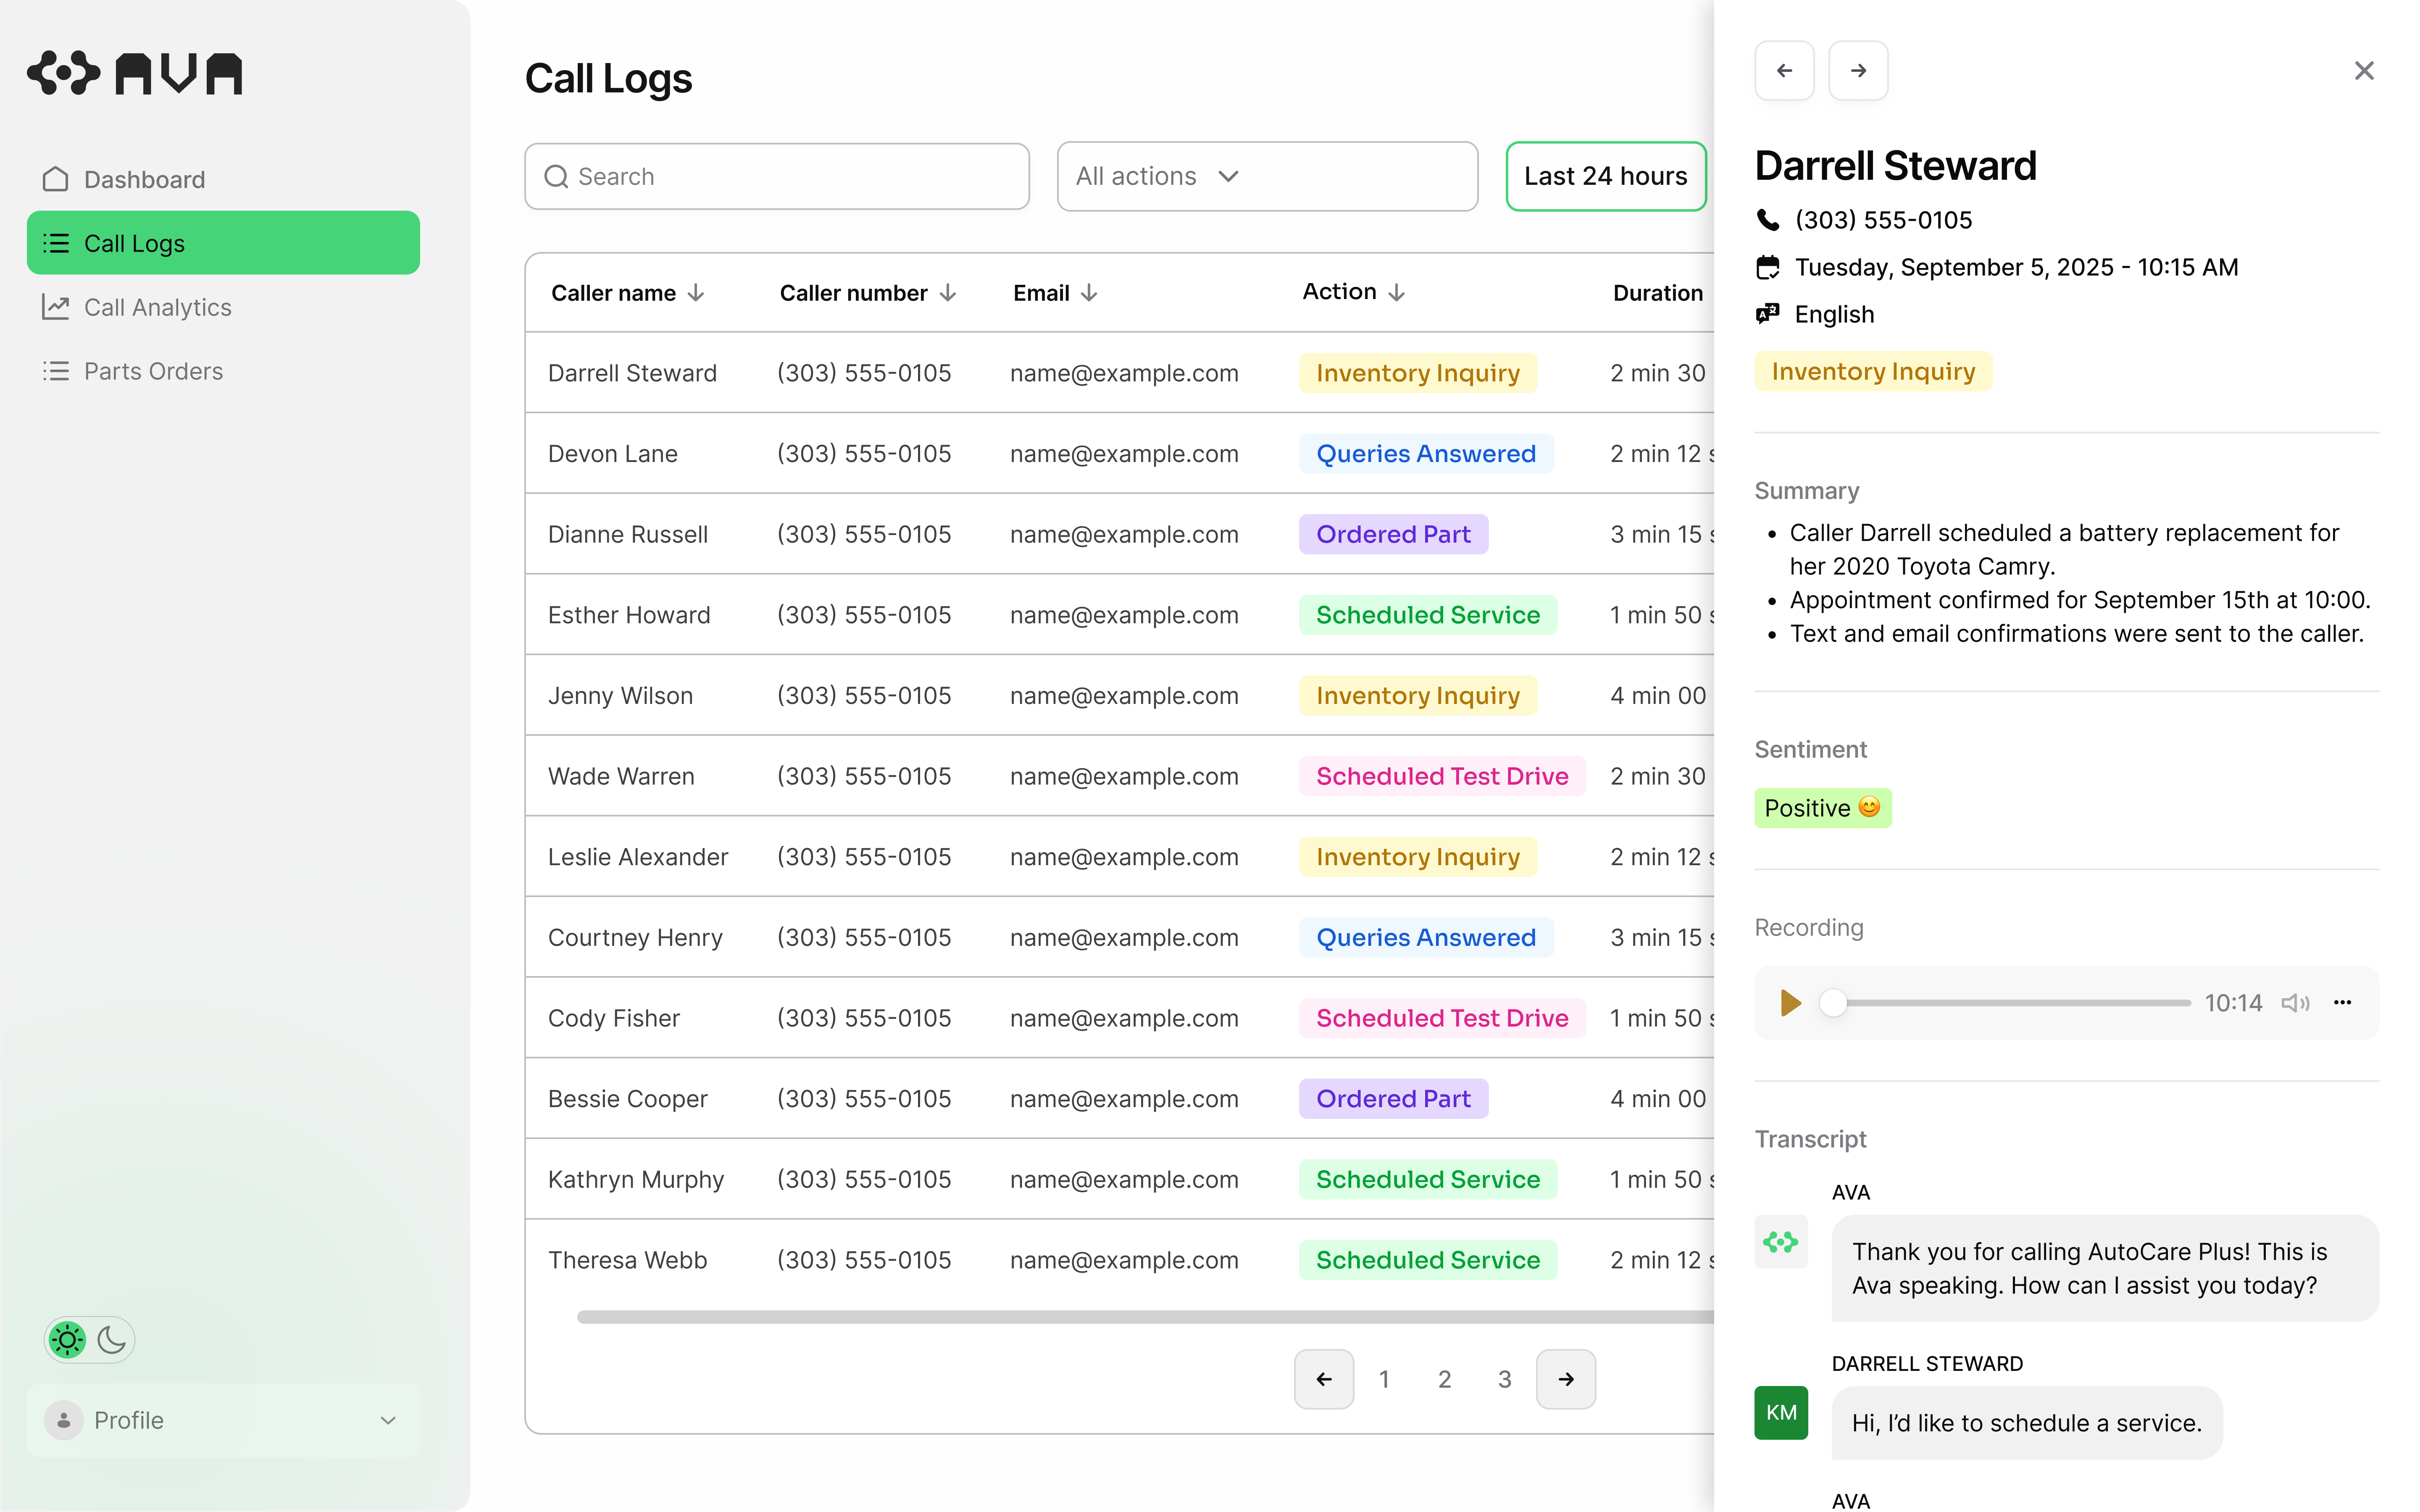Image resolution: width=2420 pixels, height=1512 pixels.
Task: Switch to light mode sun toggle
Action: (x=68, y=1339)
